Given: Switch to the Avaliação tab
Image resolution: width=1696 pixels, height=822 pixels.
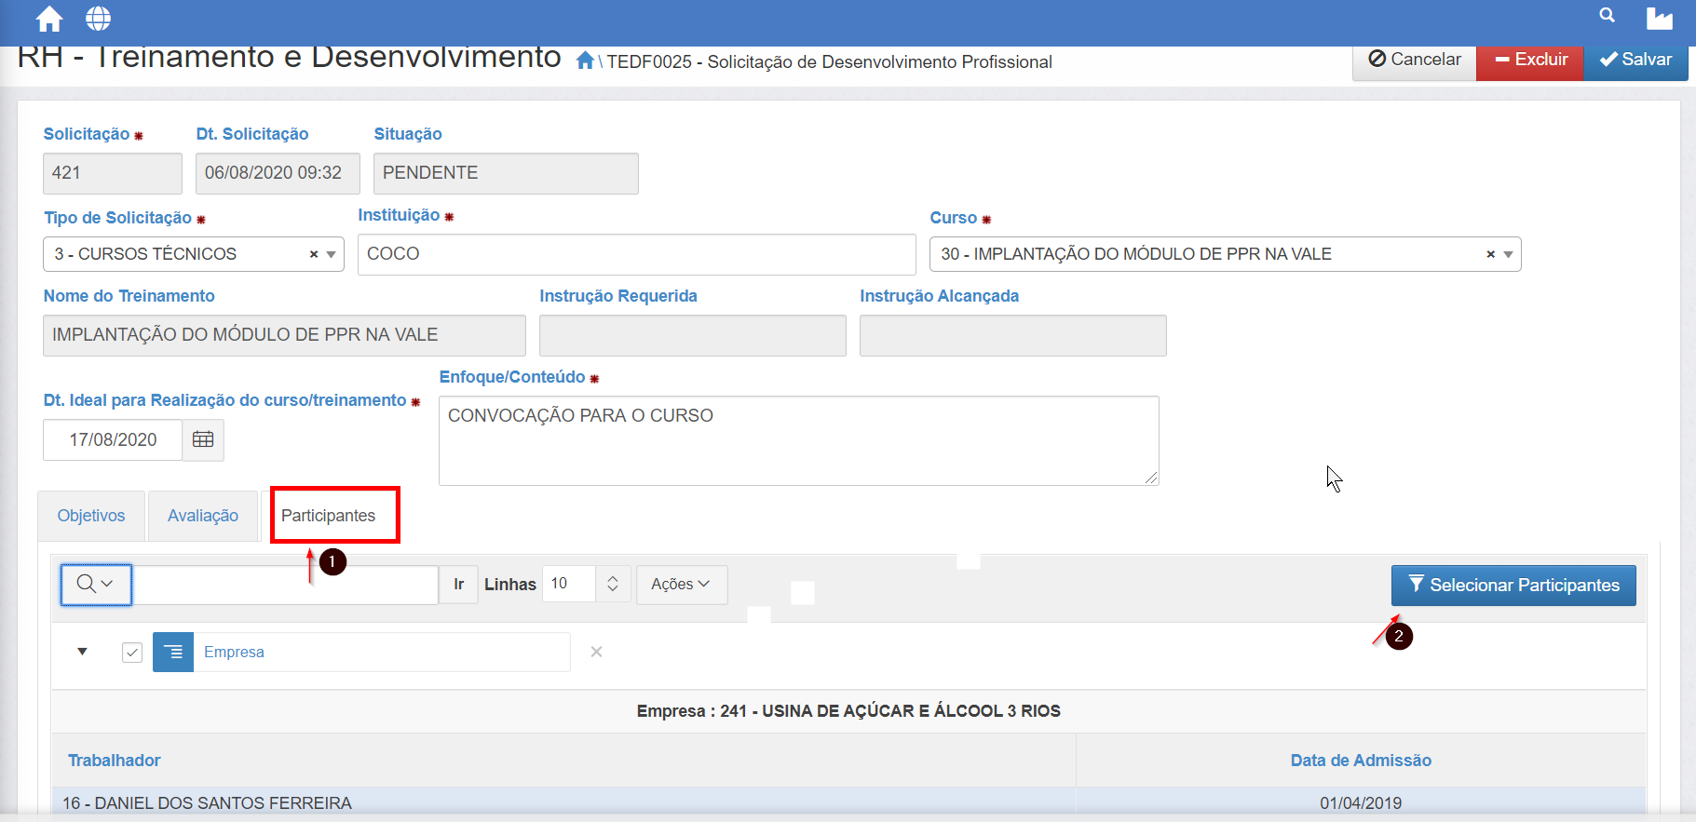Looking at the screenshot, I should [203, 516].
